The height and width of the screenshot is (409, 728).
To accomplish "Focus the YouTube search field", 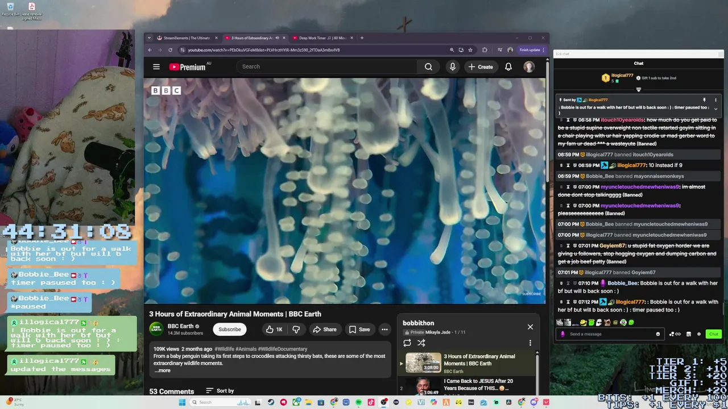I will (327, 66).
